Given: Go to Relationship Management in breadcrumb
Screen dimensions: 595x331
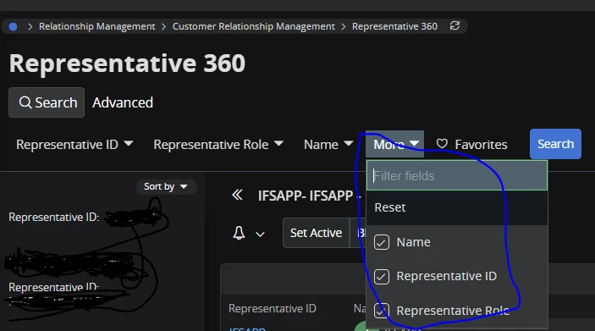Looking at the screenshot, I should pos(97,26).
